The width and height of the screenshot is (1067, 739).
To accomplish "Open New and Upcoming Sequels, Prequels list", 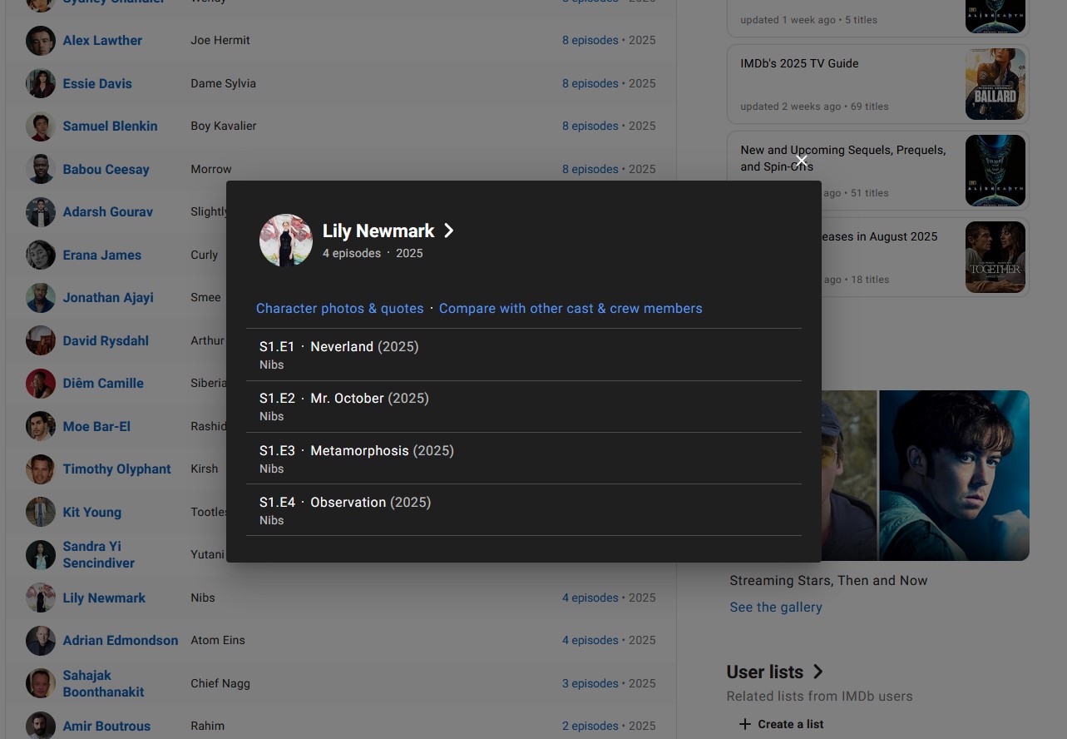I will click(x=843, y=158).
